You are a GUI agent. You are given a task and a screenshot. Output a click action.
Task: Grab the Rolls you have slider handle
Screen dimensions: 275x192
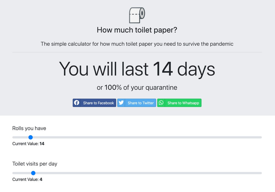point(31,137)
